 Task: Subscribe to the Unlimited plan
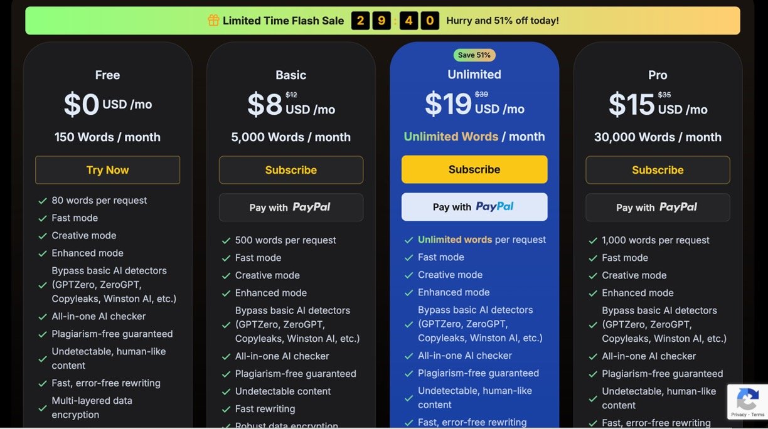click(x=474, y=169)
